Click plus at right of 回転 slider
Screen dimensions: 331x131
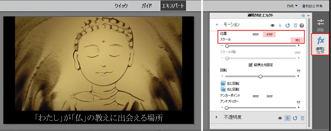pyautogui.click(x=298, y=76)
